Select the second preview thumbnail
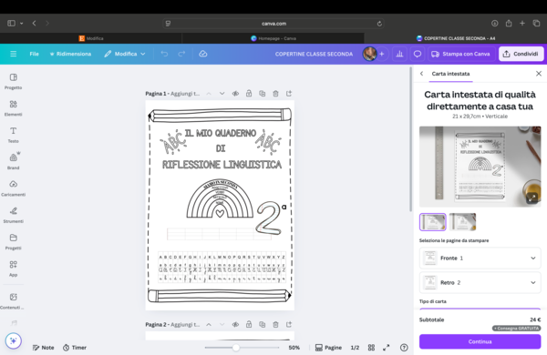The width and height of the screenshot is (547, 355). click(x=462, y=222)
